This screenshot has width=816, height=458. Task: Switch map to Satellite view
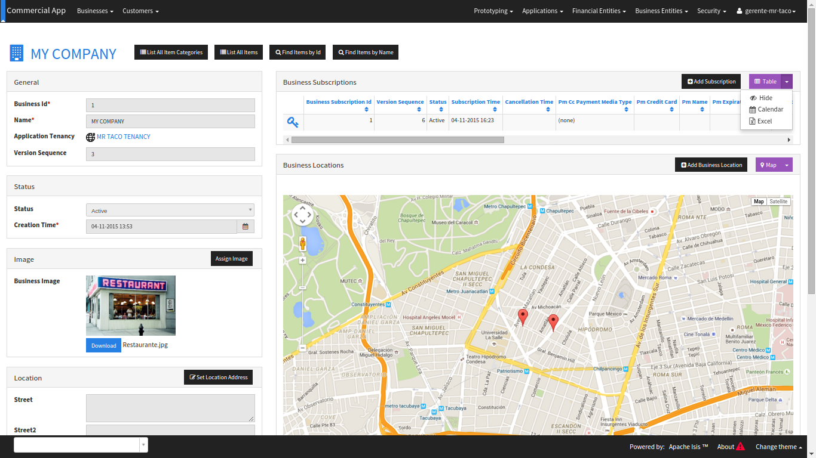tap(778, 202)
